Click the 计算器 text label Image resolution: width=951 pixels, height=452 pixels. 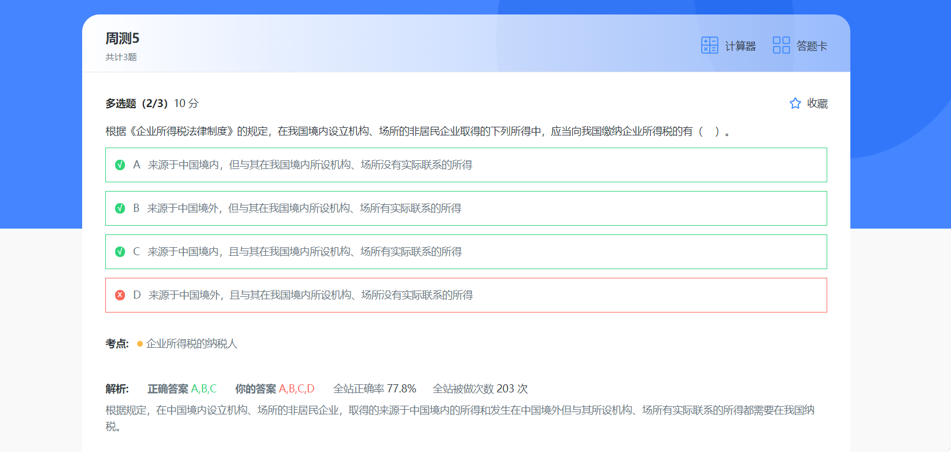pos(740,46)
